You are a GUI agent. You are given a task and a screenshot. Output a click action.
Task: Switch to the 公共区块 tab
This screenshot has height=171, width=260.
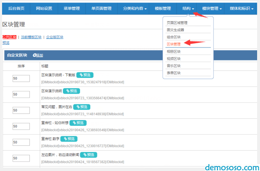9,37
